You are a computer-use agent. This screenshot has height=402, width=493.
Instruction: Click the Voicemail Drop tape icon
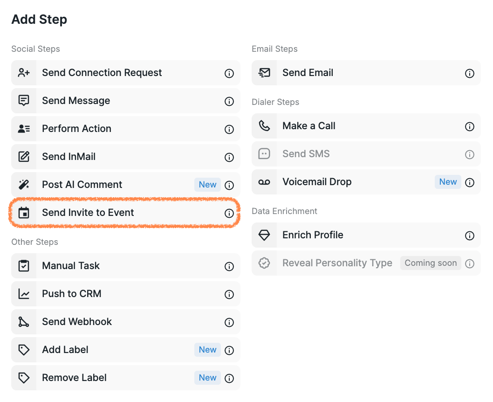[264, 182]
